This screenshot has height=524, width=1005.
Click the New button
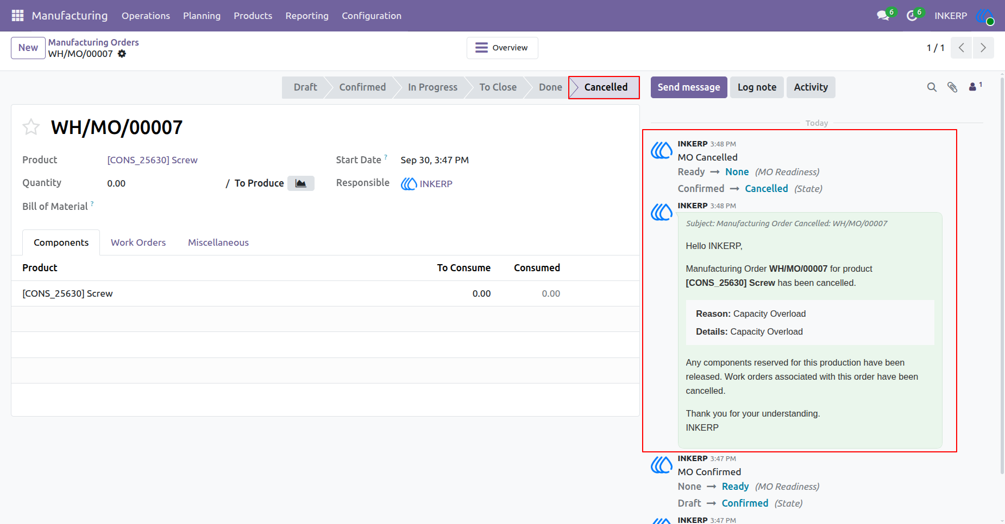[28, 48]
